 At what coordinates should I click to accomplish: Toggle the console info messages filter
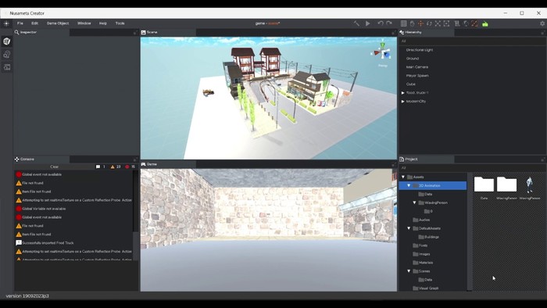click(101, 167)
